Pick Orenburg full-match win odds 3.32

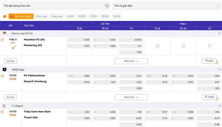131,82
